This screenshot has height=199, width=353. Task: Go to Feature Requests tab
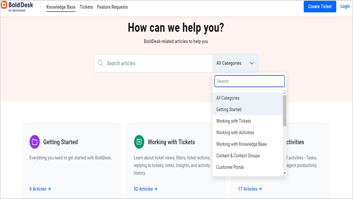click(x=112, y=7)
